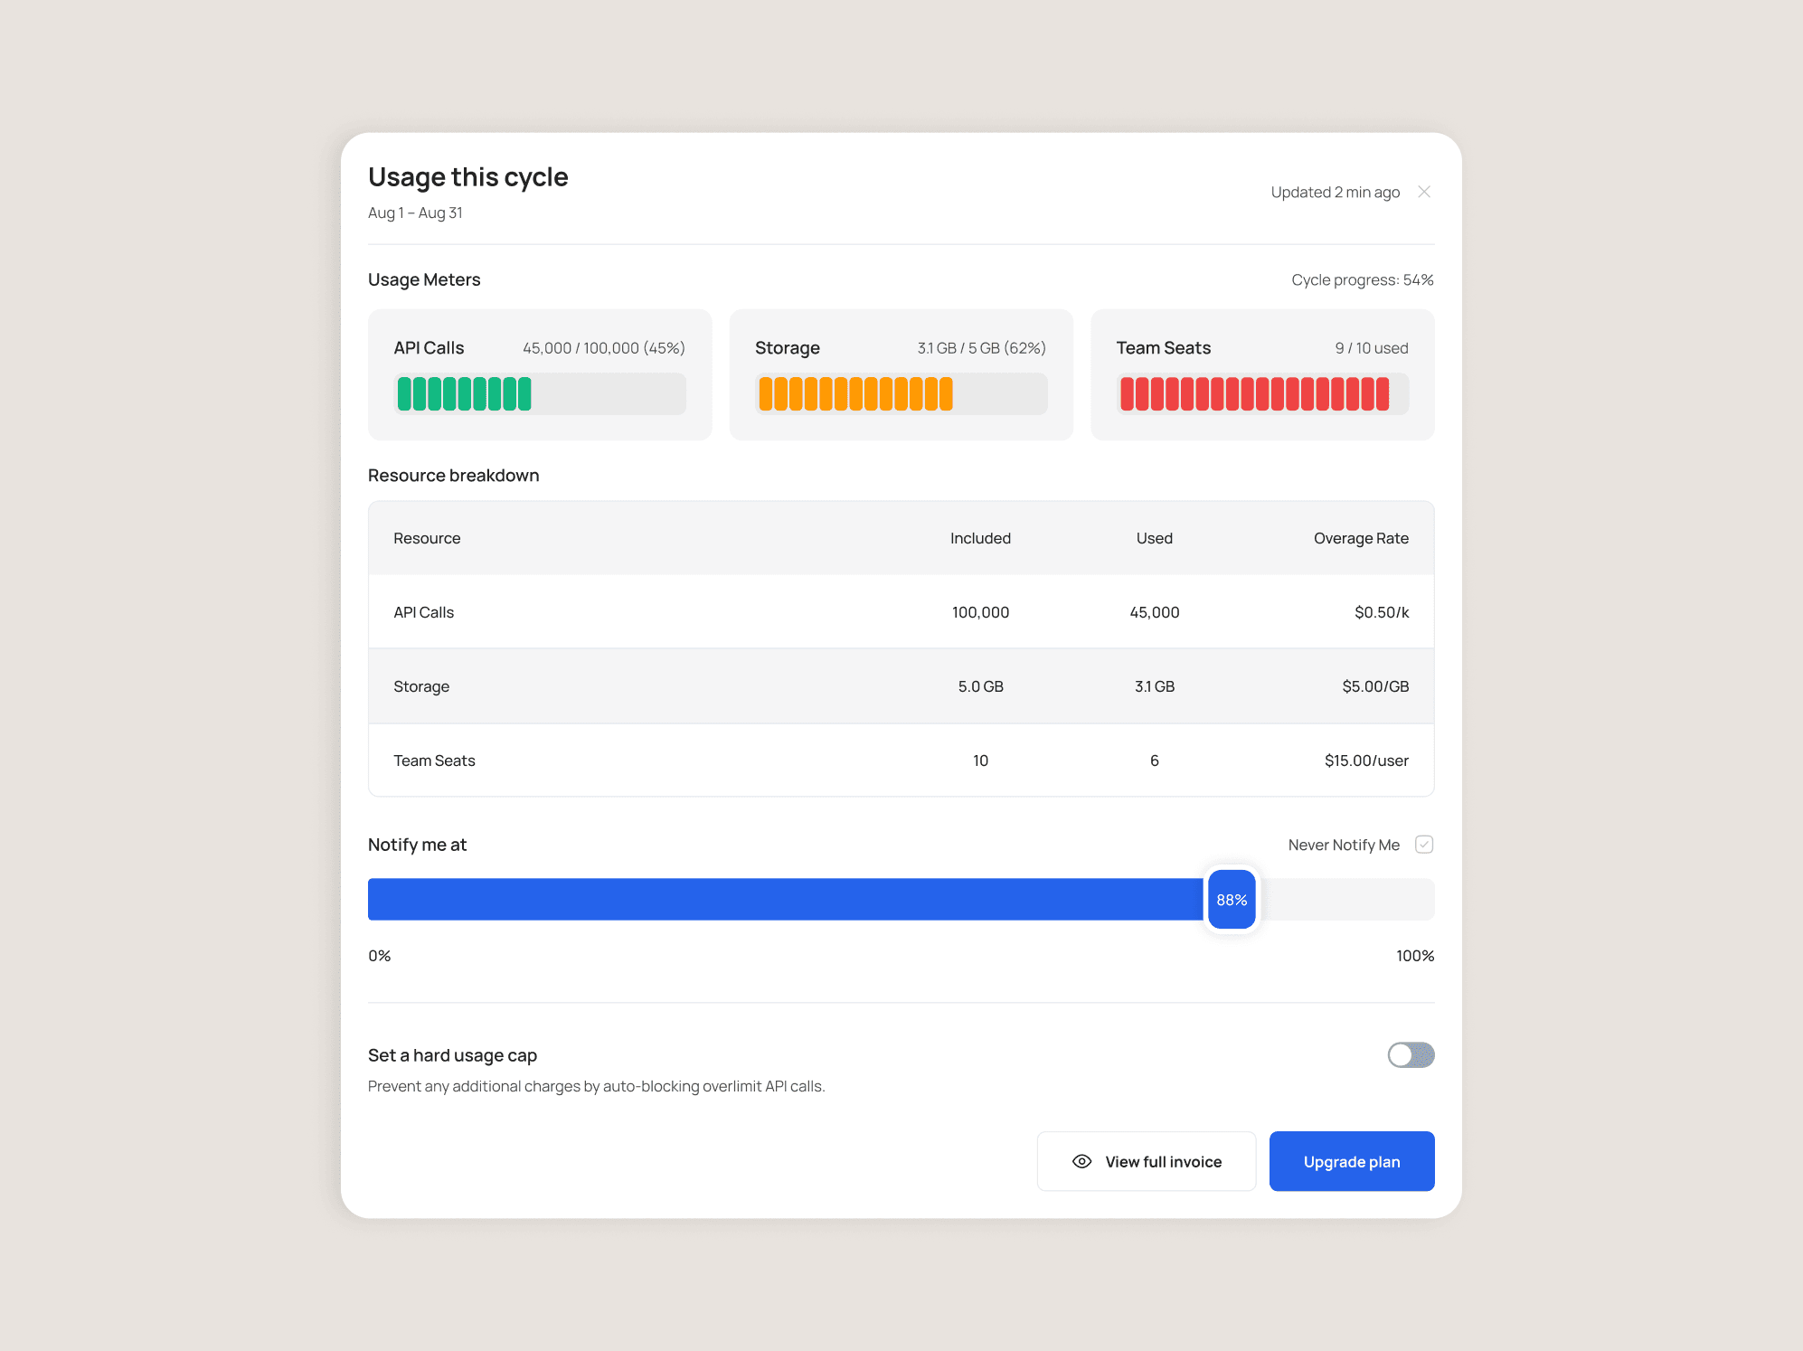Click the Resource column header
The image size is (1803, 1351).
click(x=427, y=538)
